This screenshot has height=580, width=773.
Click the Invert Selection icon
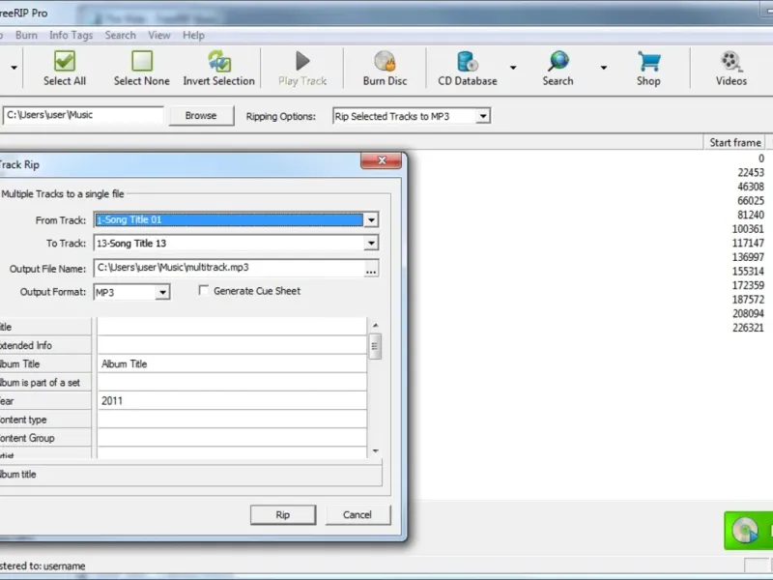pos(219,62)
